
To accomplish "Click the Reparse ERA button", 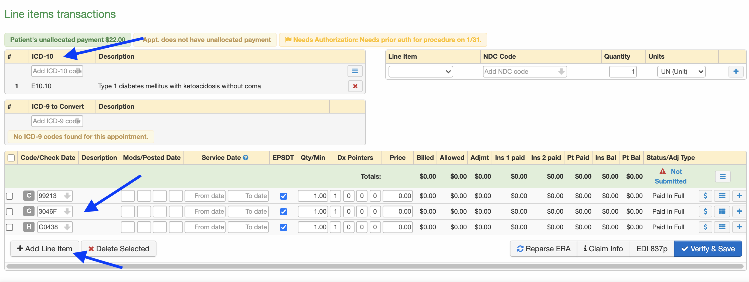I will [x=543, y=249].
